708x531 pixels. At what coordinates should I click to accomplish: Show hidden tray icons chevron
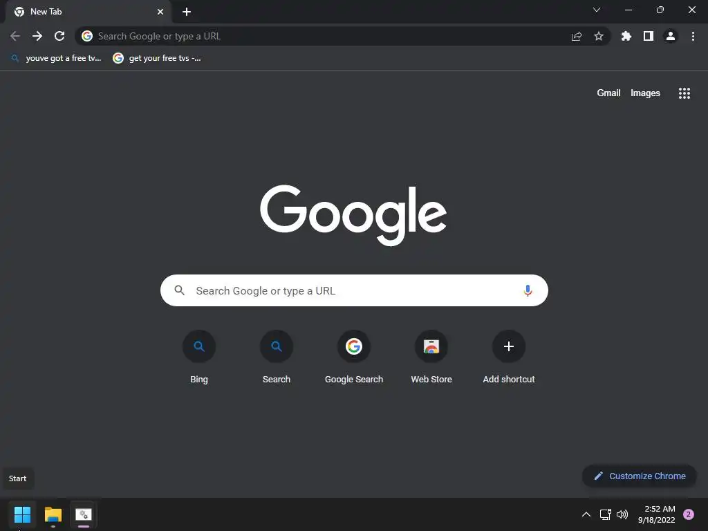tap(586, 514)
